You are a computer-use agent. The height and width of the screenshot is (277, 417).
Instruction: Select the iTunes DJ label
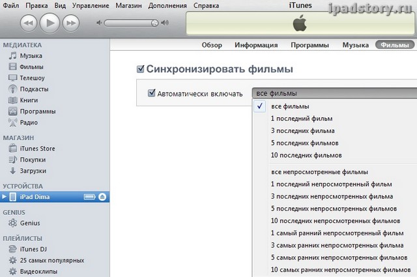tap(33, 250)
